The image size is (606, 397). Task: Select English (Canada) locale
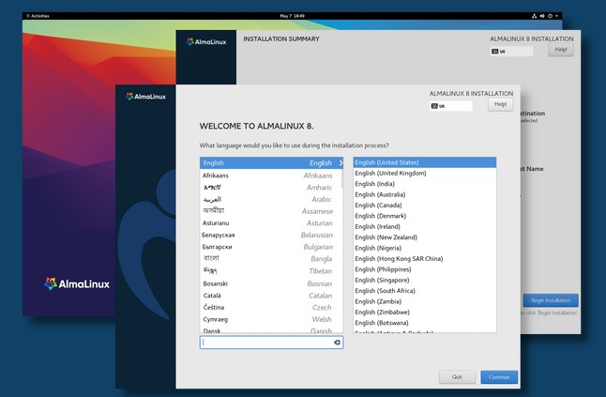[425, 206]
